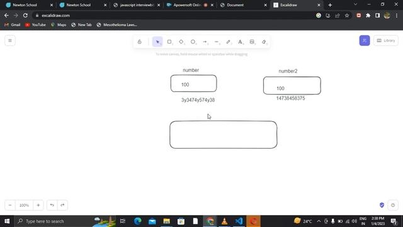Undo the last canvas action
The image size is (403, 227).
(52, 205)
